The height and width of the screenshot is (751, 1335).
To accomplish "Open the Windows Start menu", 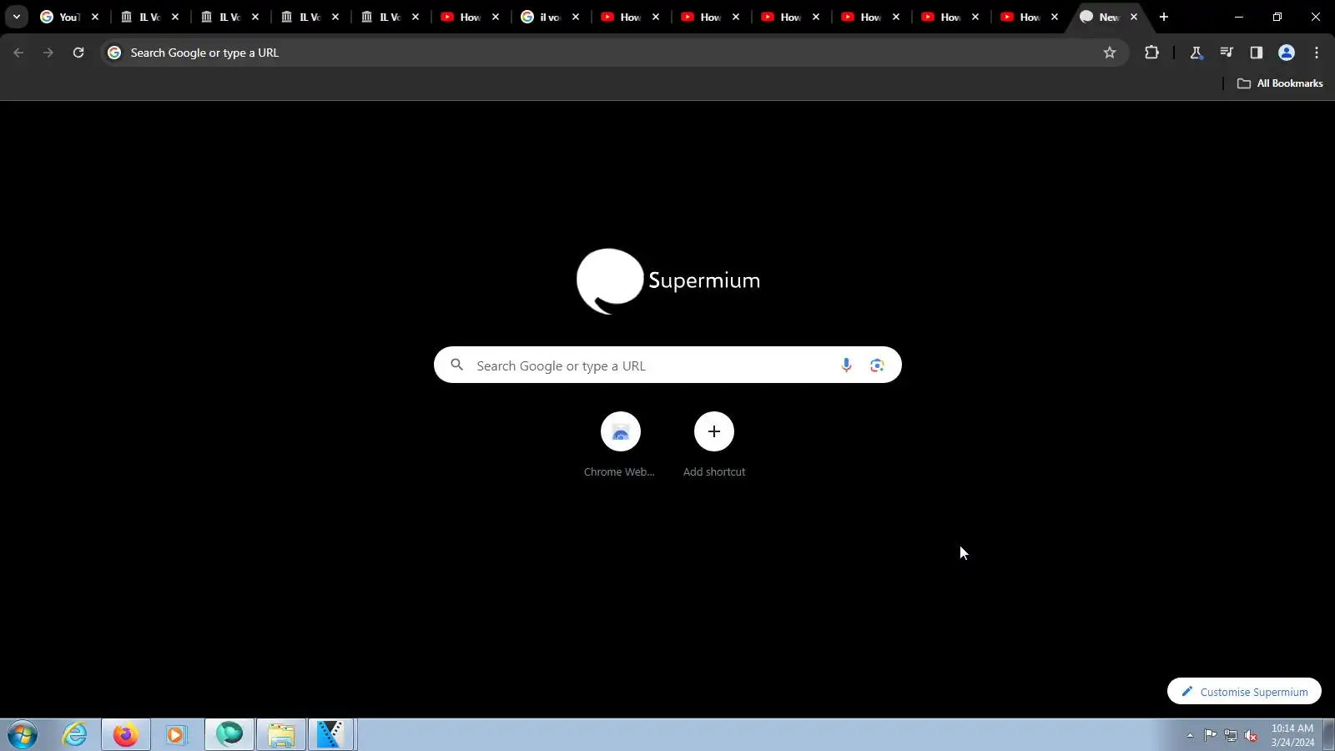I will click(23, 735).
